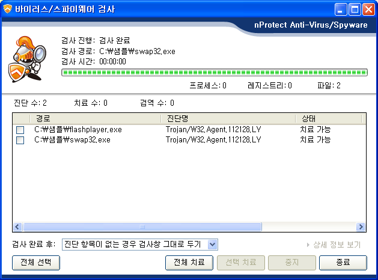Click the 전체 선택 button
Image resolution: width=378 pixels, height=280 pixels.
tap(36, 263)
